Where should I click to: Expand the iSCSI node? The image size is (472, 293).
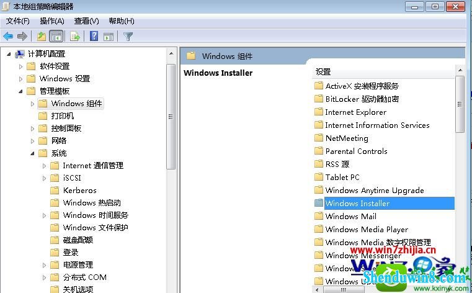(44, 178)
